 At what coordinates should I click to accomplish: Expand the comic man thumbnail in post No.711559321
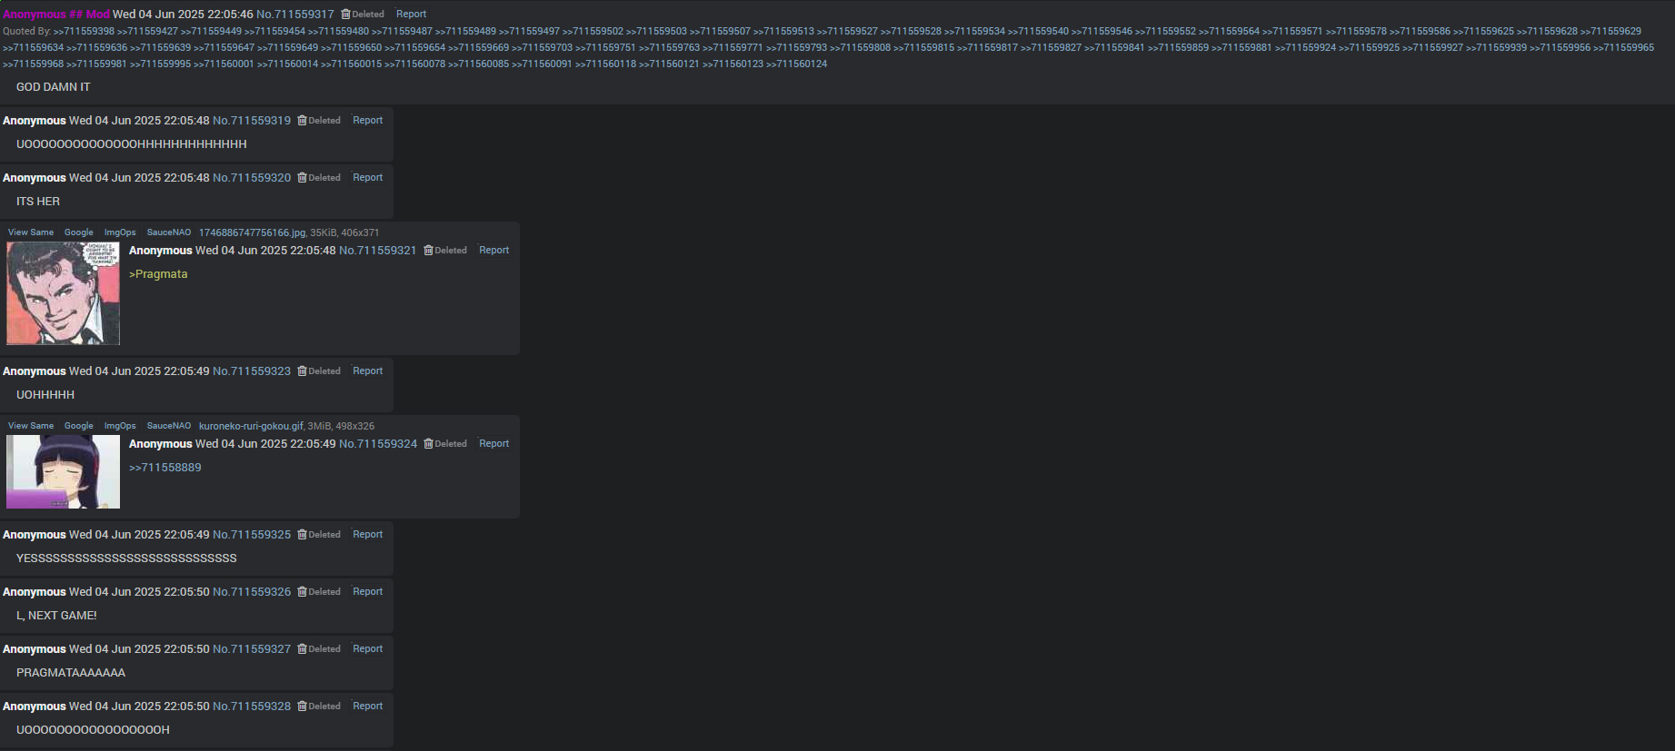[x=64, y=293]
